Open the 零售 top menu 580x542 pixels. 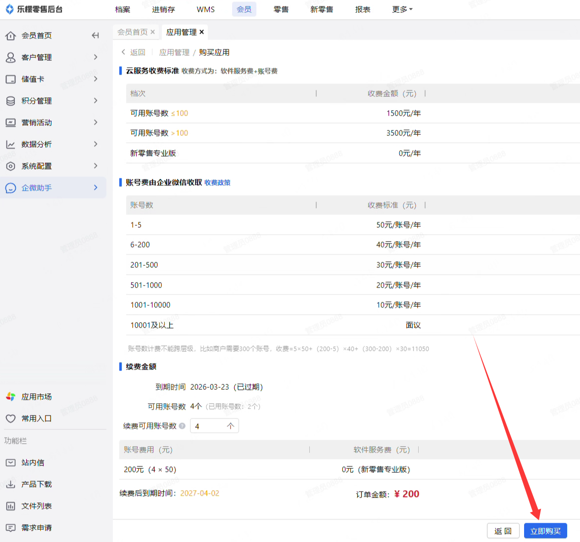pyautogui.click(x=281, y=9)
